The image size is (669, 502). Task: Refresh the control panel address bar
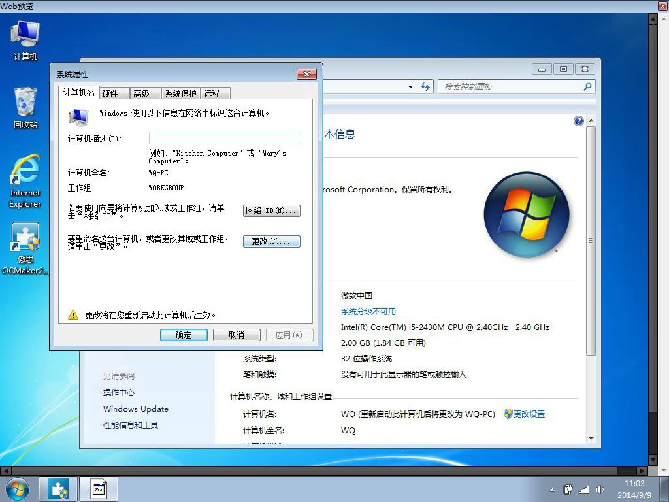(425, 87)
